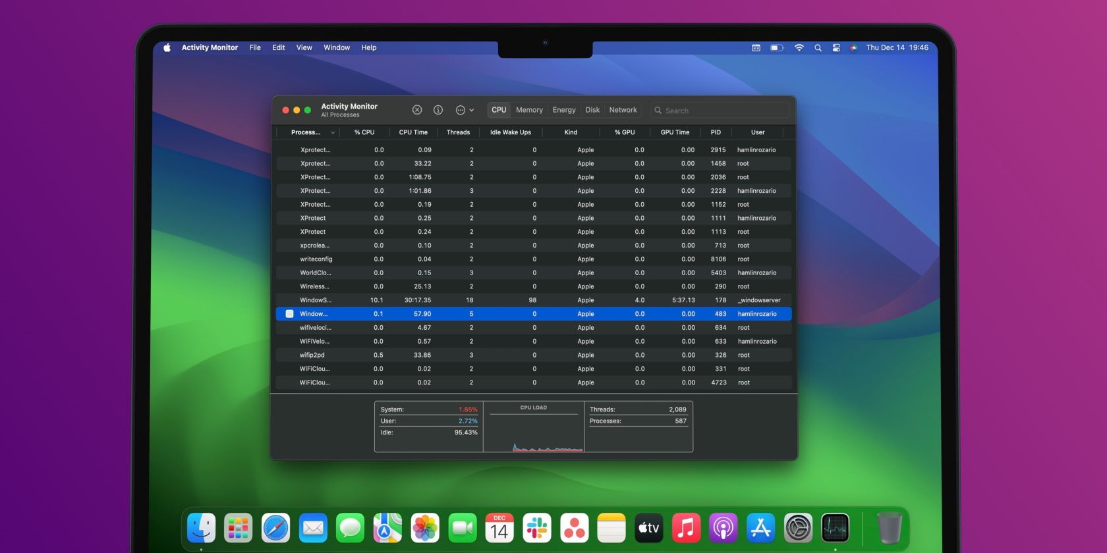Sort processes by % CPU column

pyautogui.click(x=364, y=132)
